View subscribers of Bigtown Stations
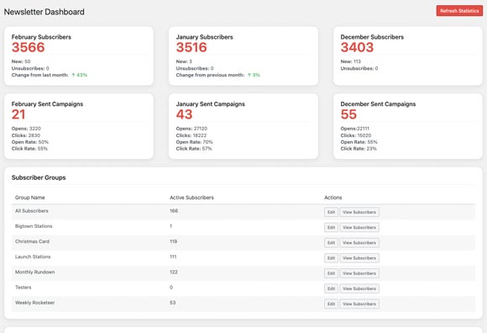 pyautogui.click(x=359, y=227)
